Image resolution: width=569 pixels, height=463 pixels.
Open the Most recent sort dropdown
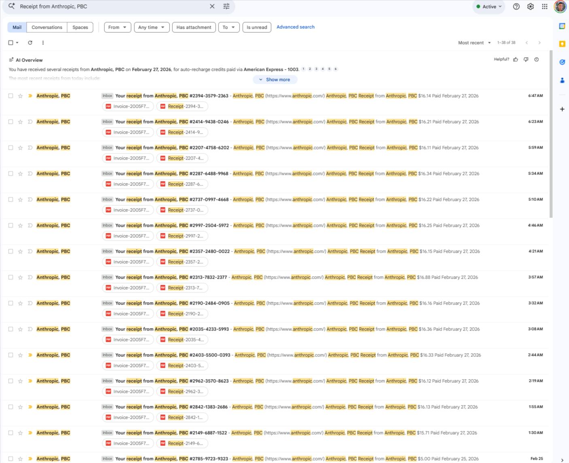[x=474, y=43]
